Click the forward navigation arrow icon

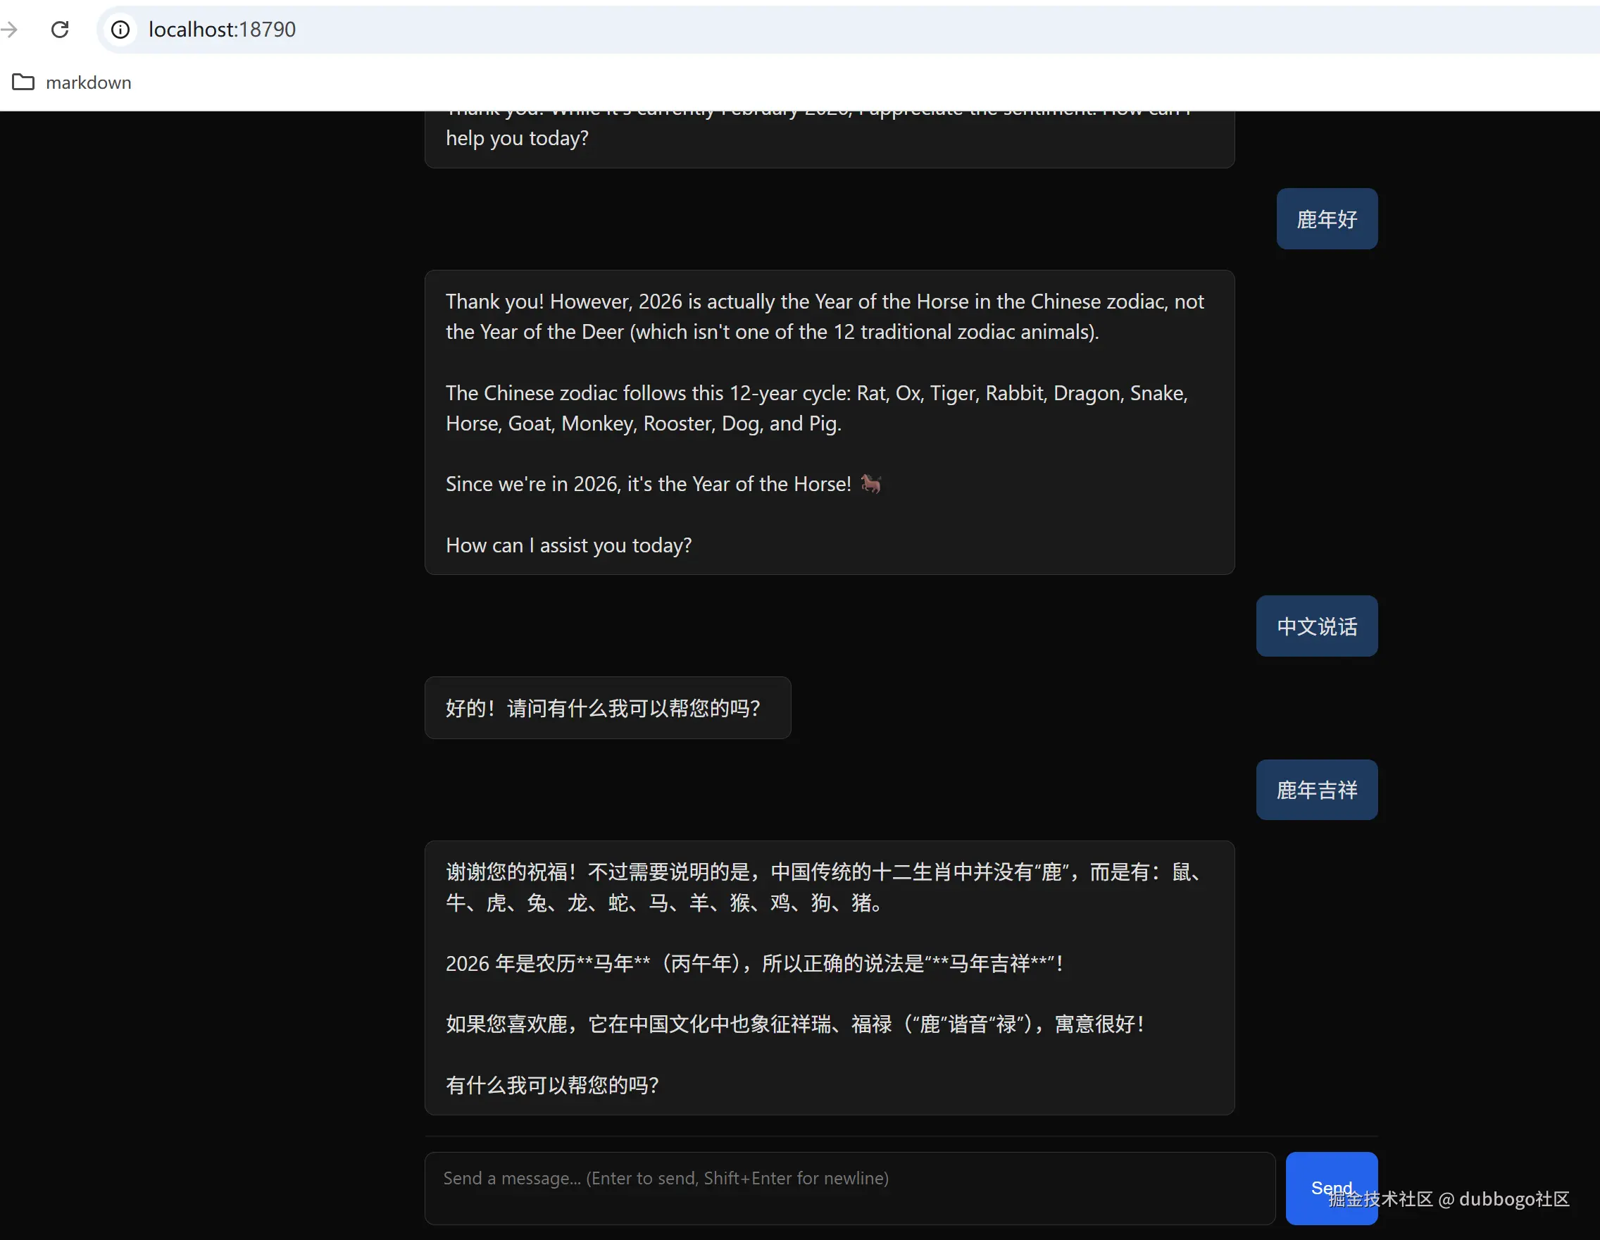point(11,30)
